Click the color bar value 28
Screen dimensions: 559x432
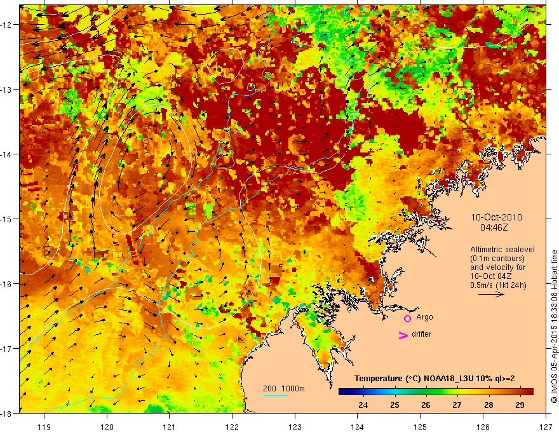488,405
